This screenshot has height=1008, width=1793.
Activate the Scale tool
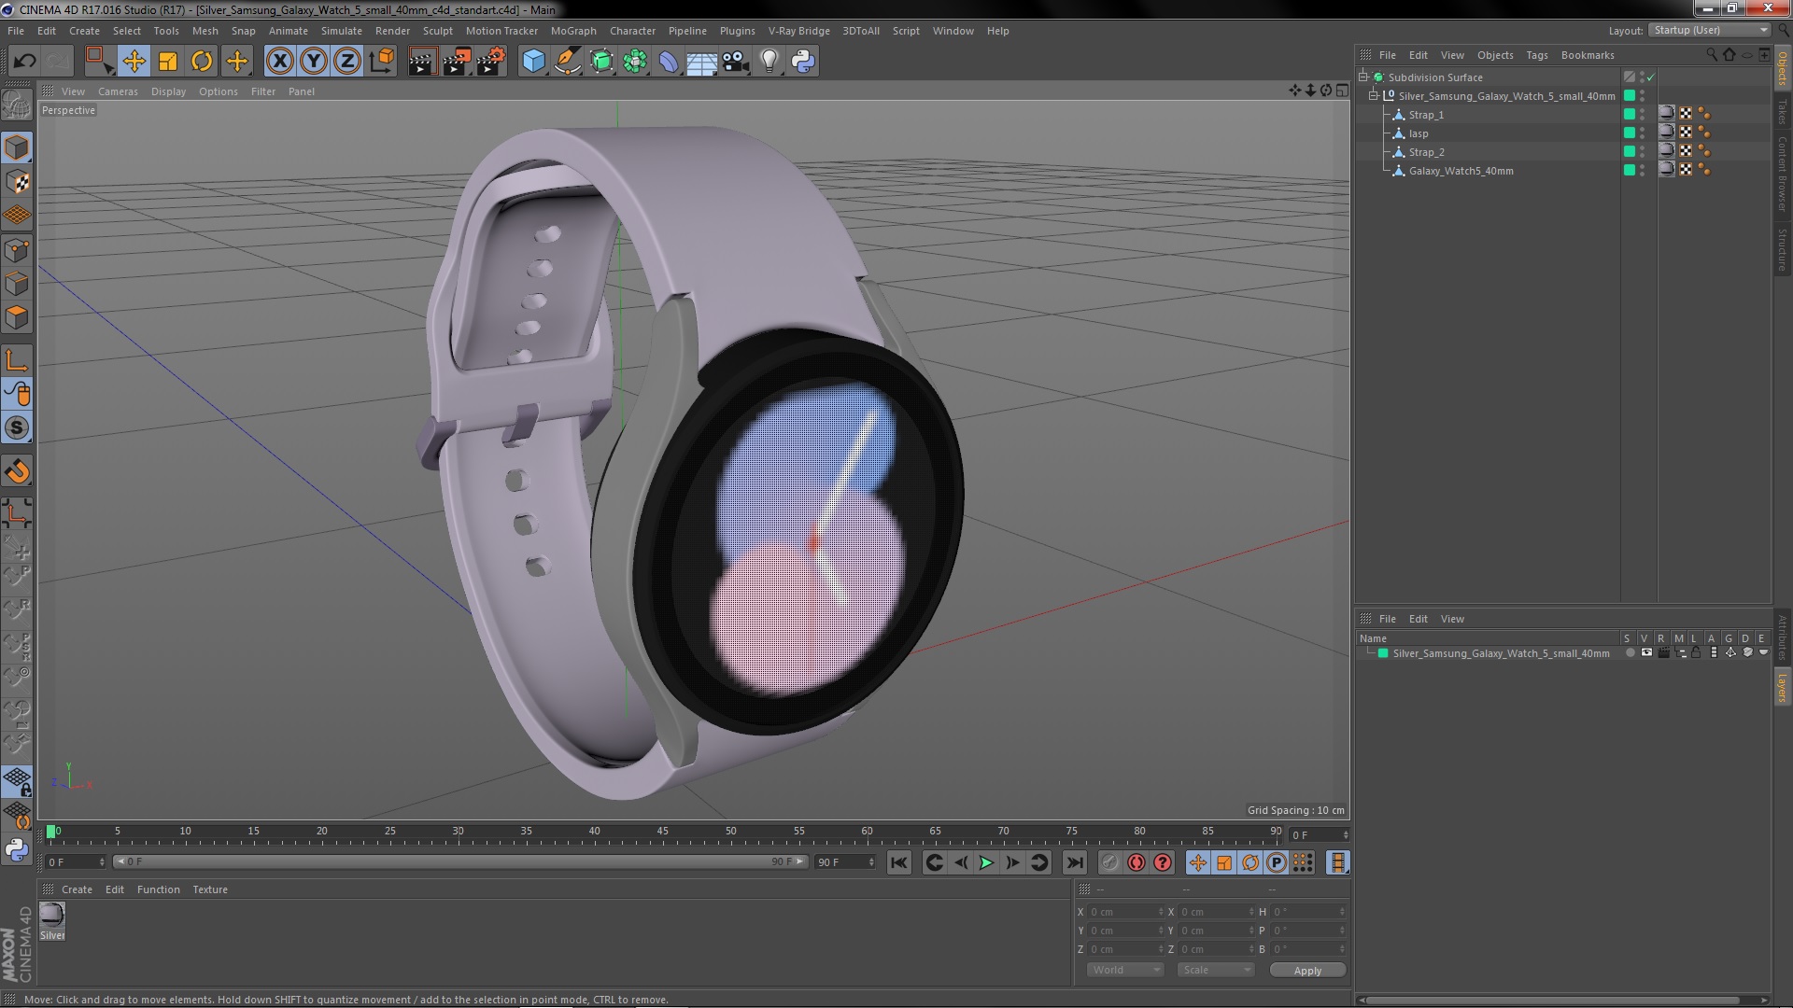(168, 62)
